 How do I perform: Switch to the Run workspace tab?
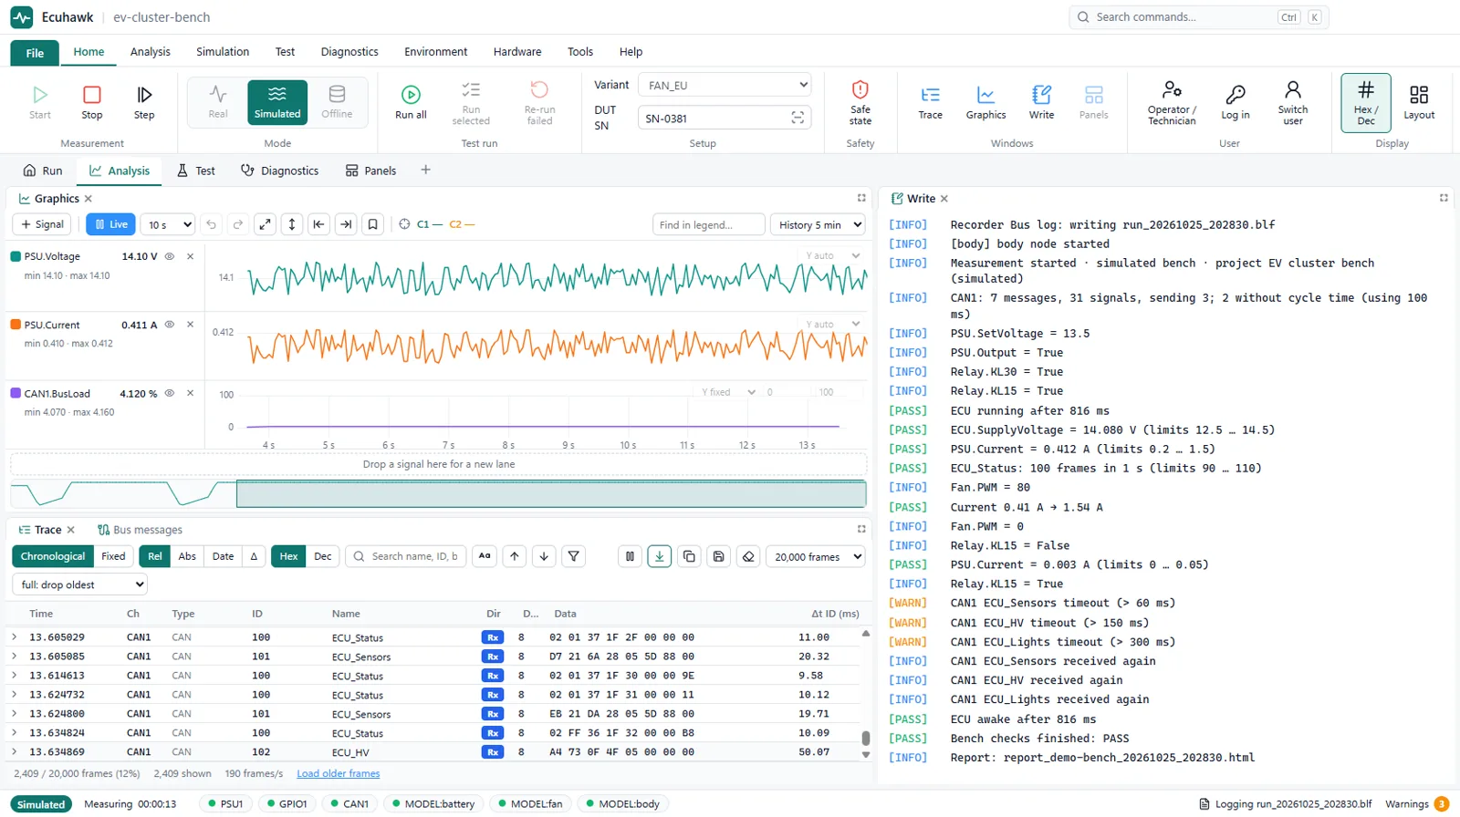tap(43, 171)
